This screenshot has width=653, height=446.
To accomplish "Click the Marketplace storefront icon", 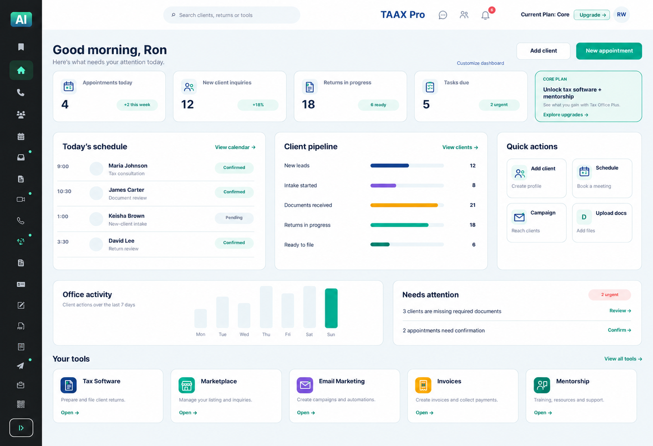I will click(186, 385).
